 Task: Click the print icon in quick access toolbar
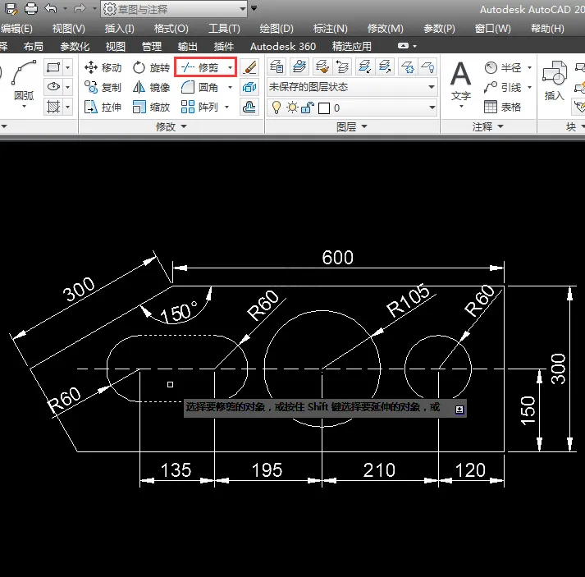point(31,9)
